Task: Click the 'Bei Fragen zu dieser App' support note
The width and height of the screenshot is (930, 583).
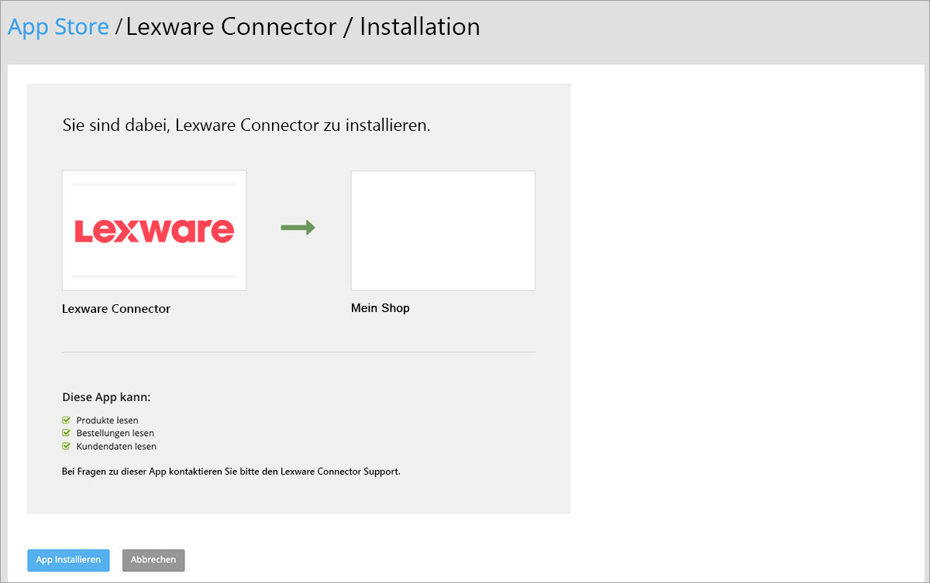Action: coord(231,471)
